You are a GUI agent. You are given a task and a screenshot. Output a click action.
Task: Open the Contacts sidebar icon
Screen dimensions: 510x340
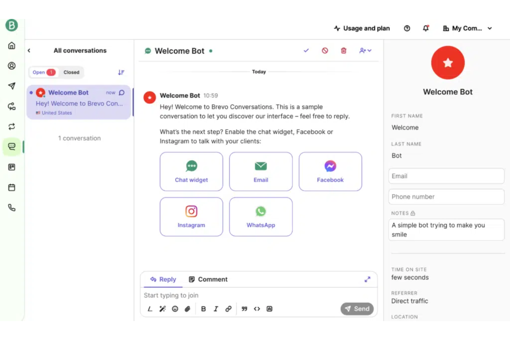coord(12,66)
